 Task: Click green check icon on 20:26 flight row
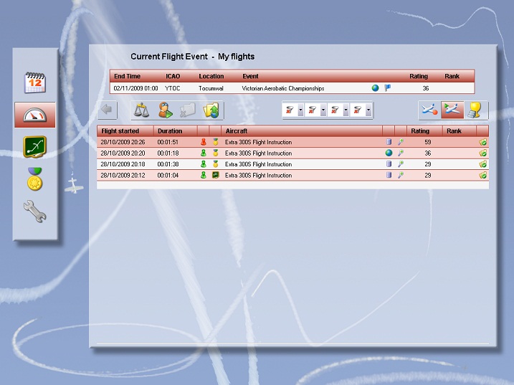click(x=483, y=142)
